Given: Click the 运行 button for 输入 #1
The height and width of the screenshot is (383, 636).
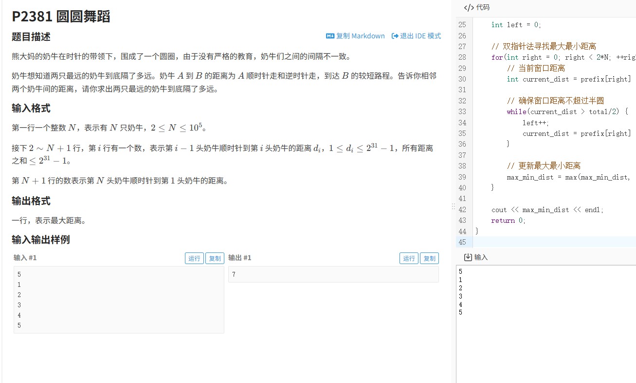Looking at the screenshot, I should [x=194, y=258].
